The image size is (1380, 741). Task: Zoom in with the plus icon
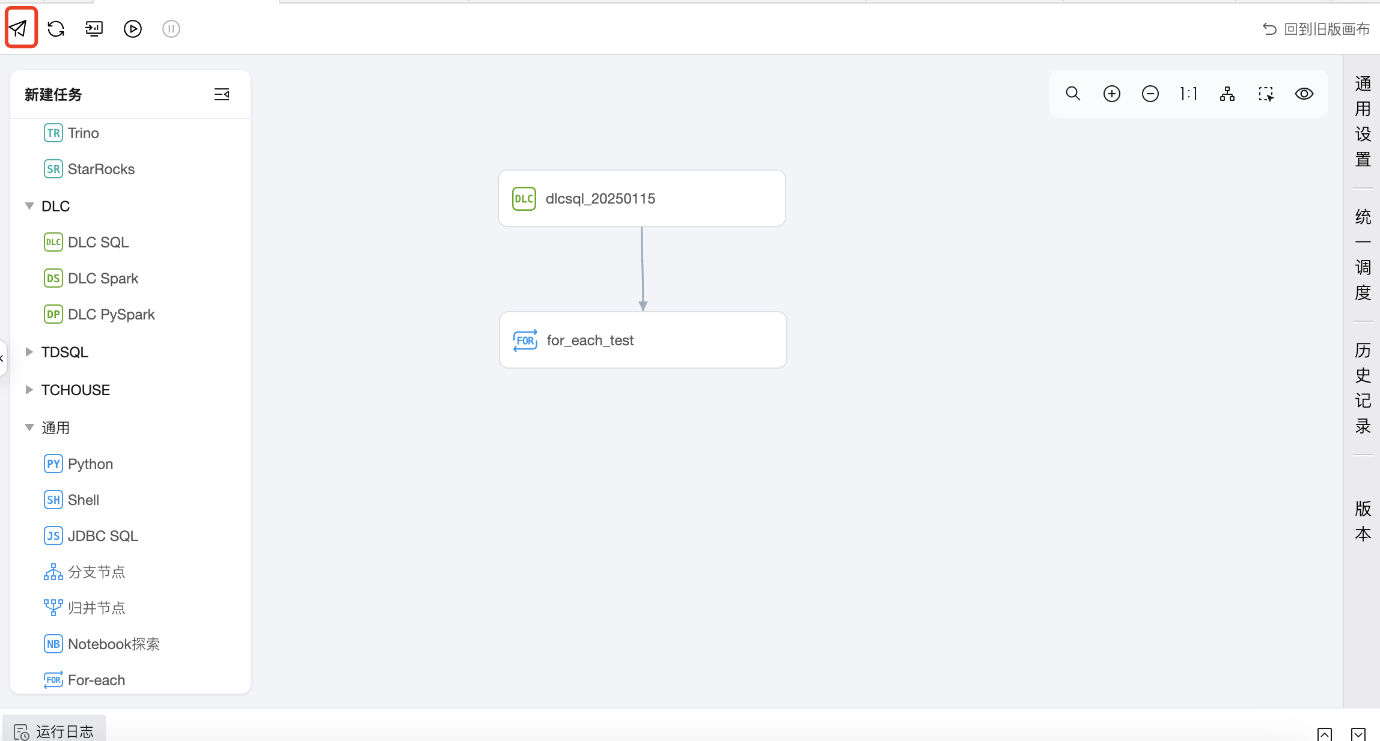pyautogui.click(x=1112, y=94)
